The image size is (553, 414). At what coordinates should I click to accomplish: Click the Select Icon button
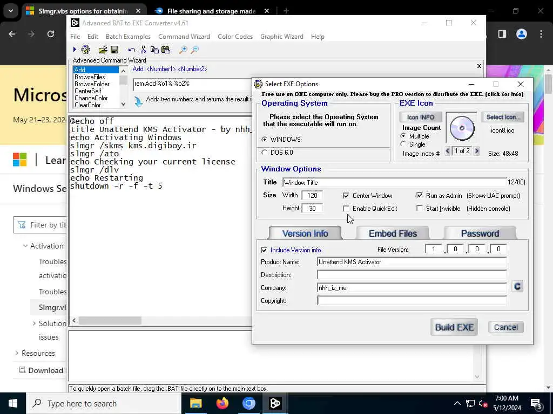tap(503, 117)
